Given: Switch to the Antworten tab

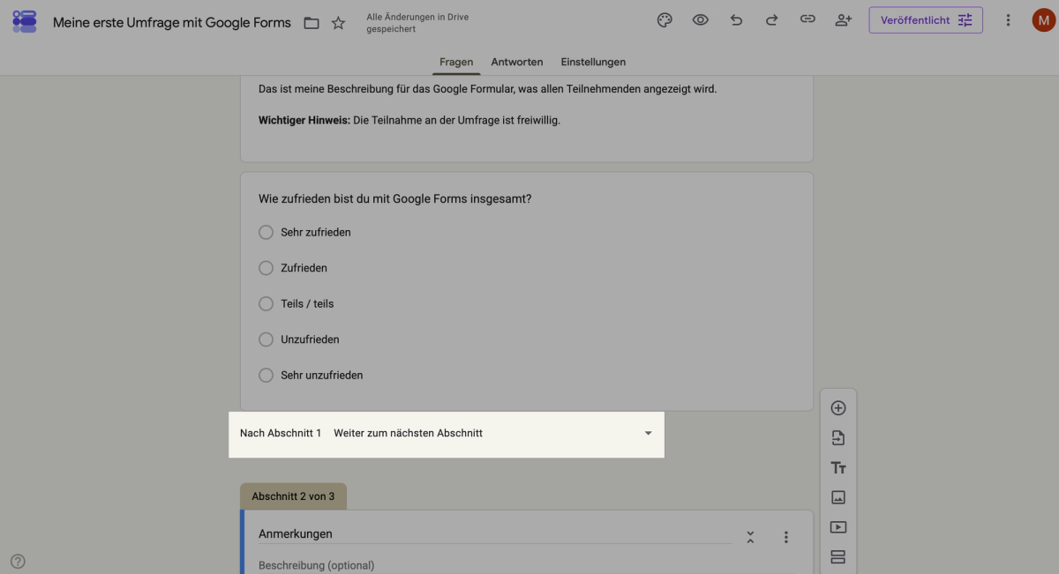Looking at the screenshot, I should [517, 62].
